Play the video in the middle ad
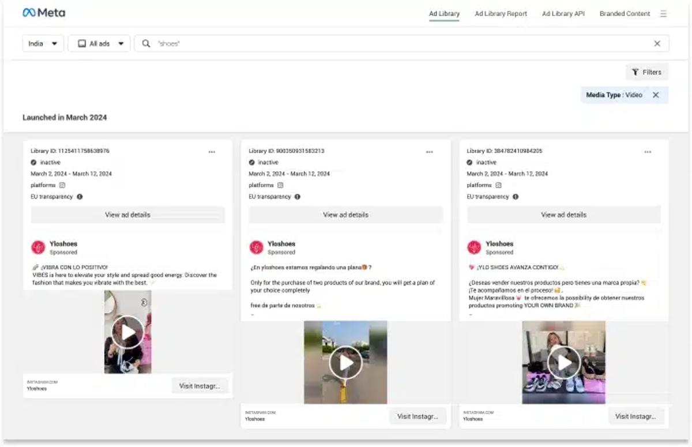 (x=346, y=362)
